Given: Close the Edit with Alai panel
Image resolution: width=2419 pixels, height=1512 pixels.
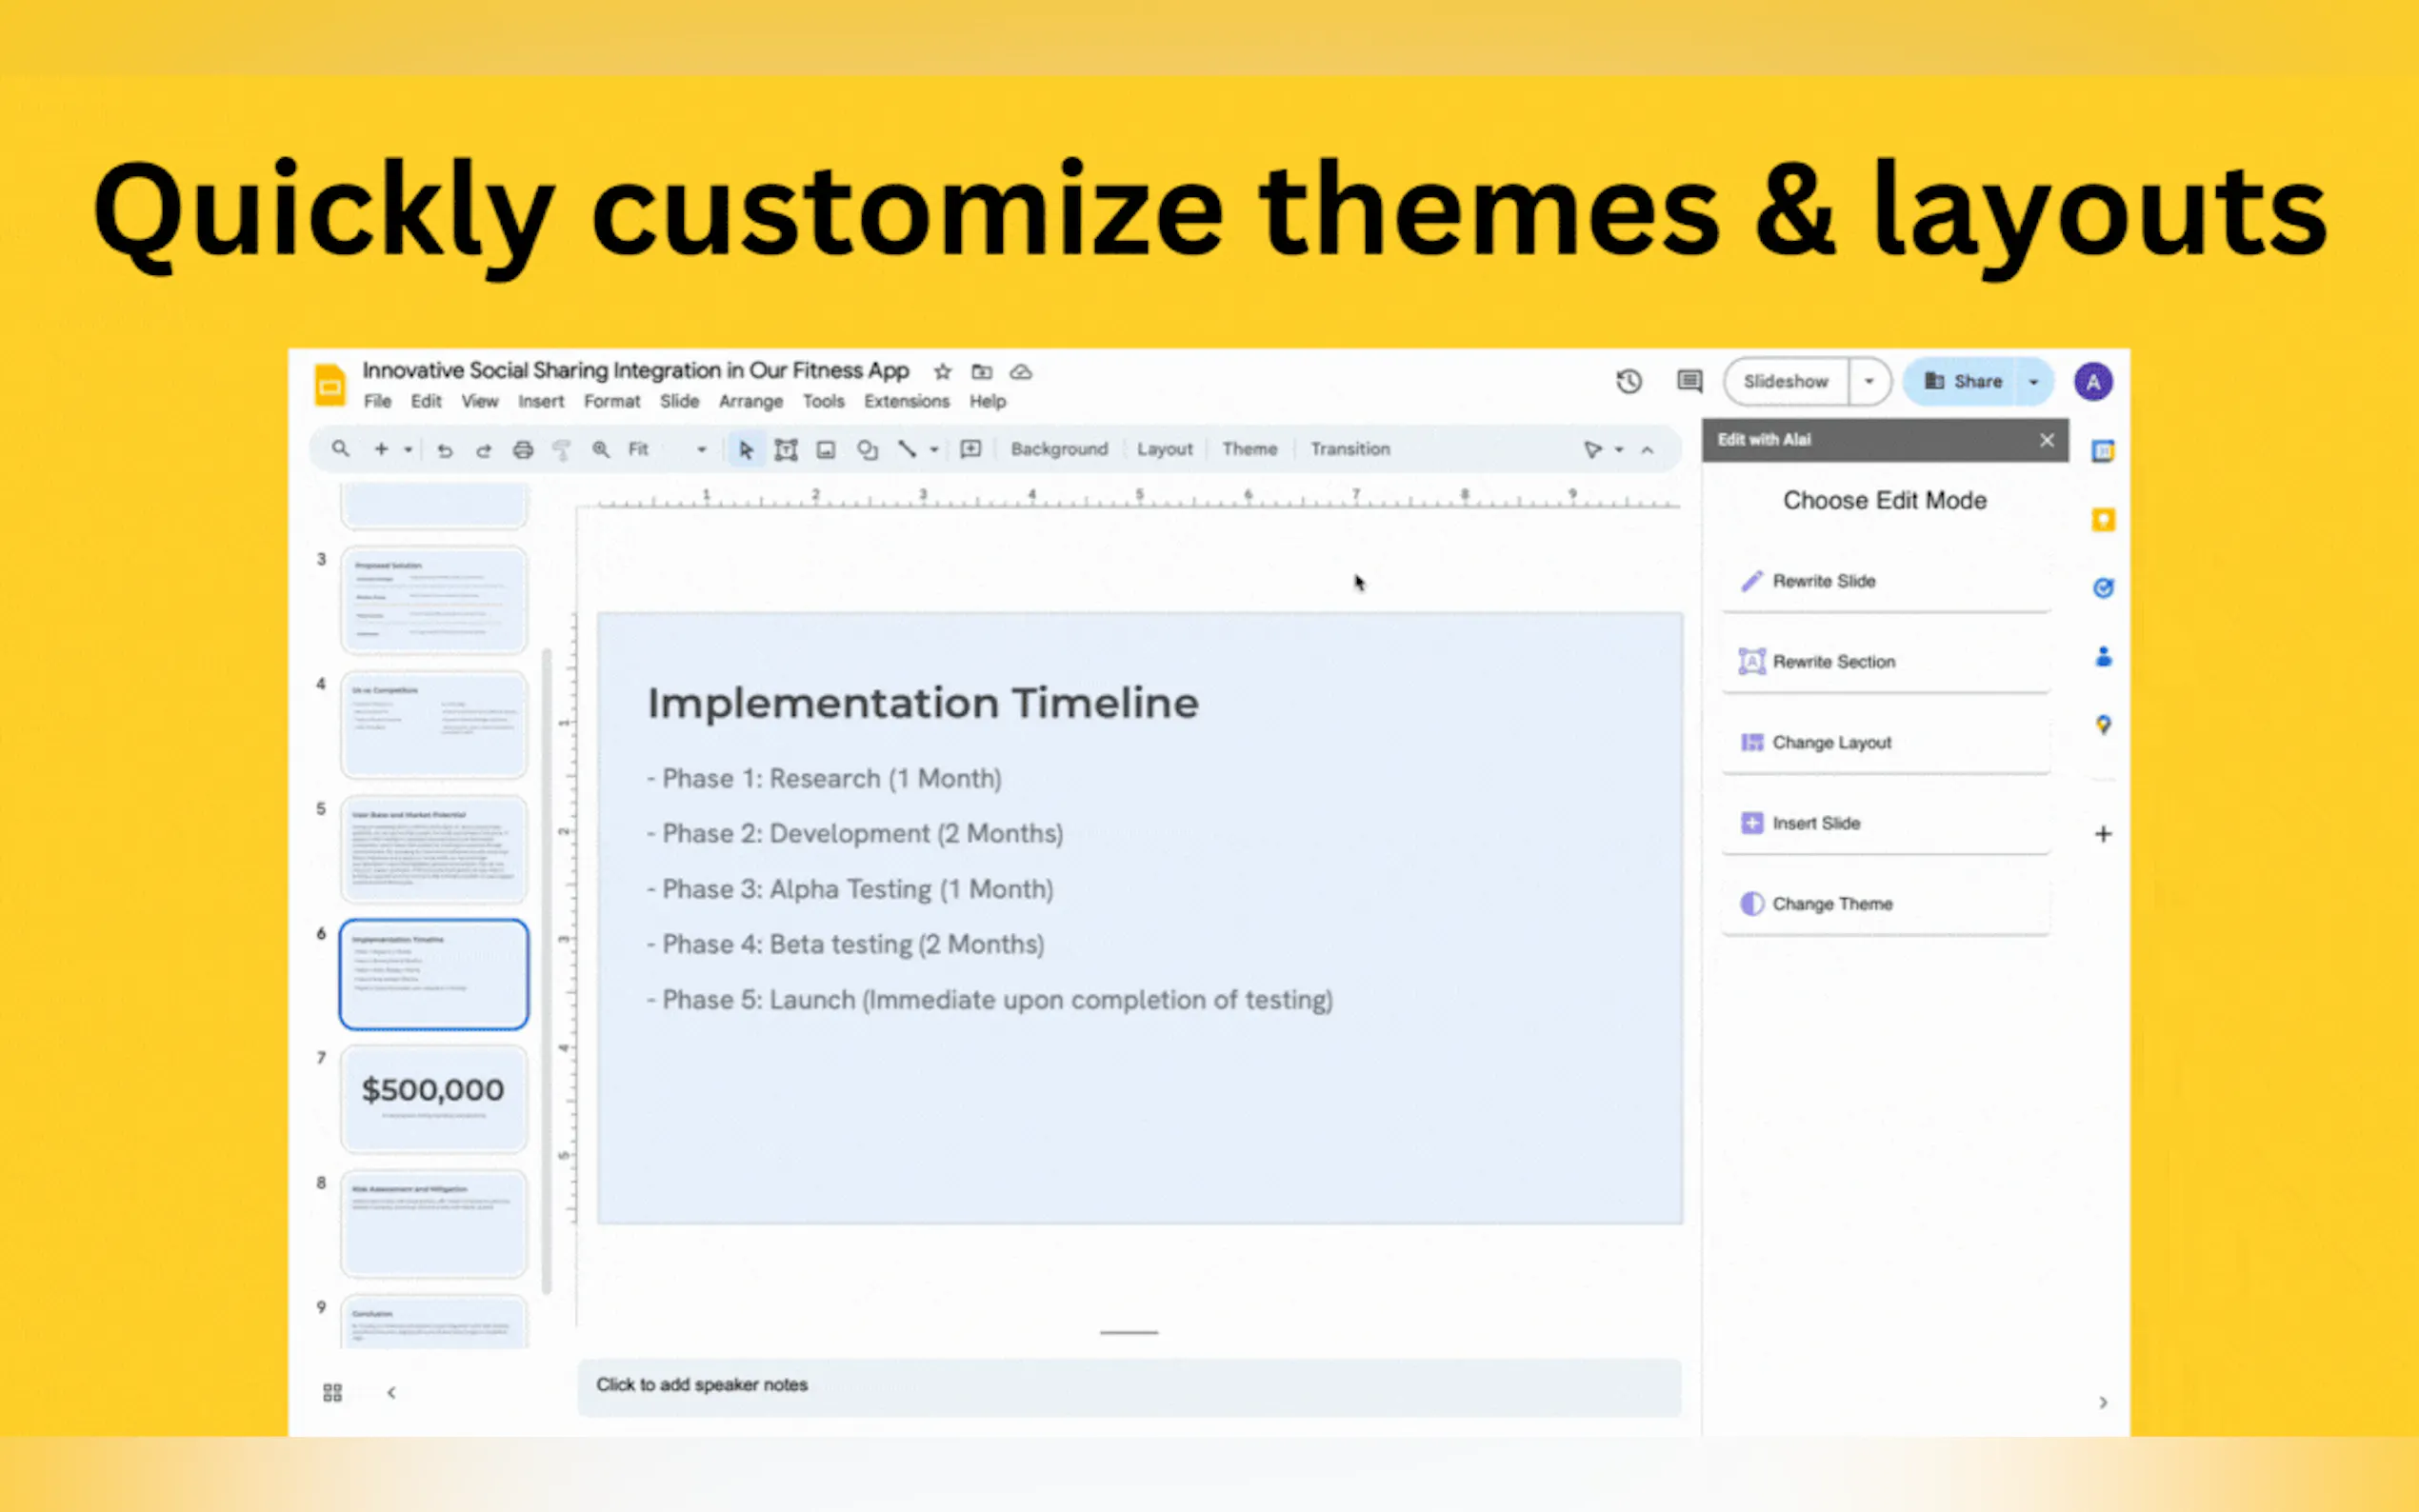Looking at the screenshot, I should (x=2047, y=440).
